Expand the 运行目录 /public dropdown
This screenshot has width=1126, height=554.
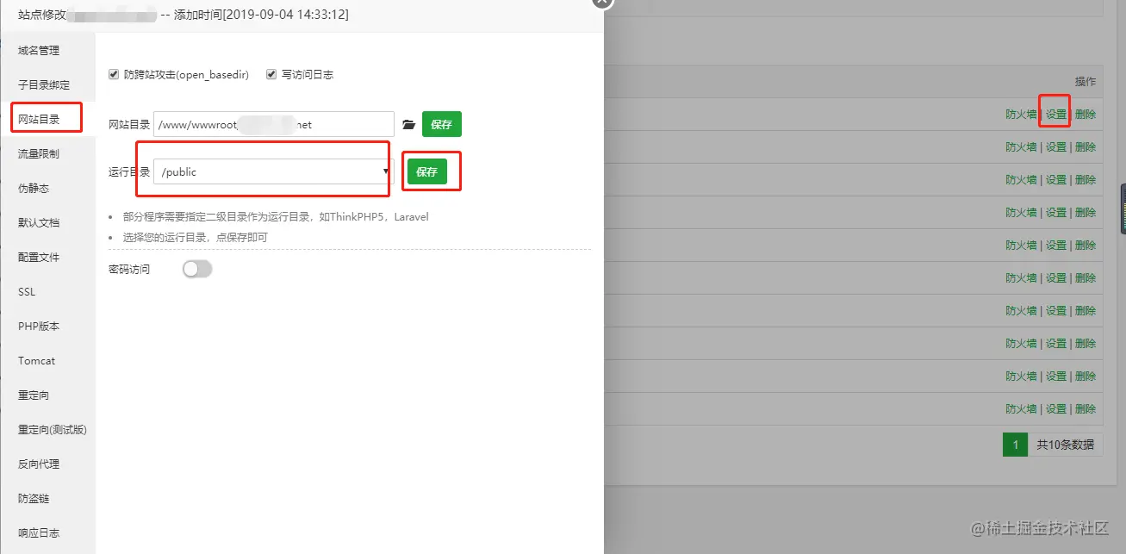click(x=274, y=171)
